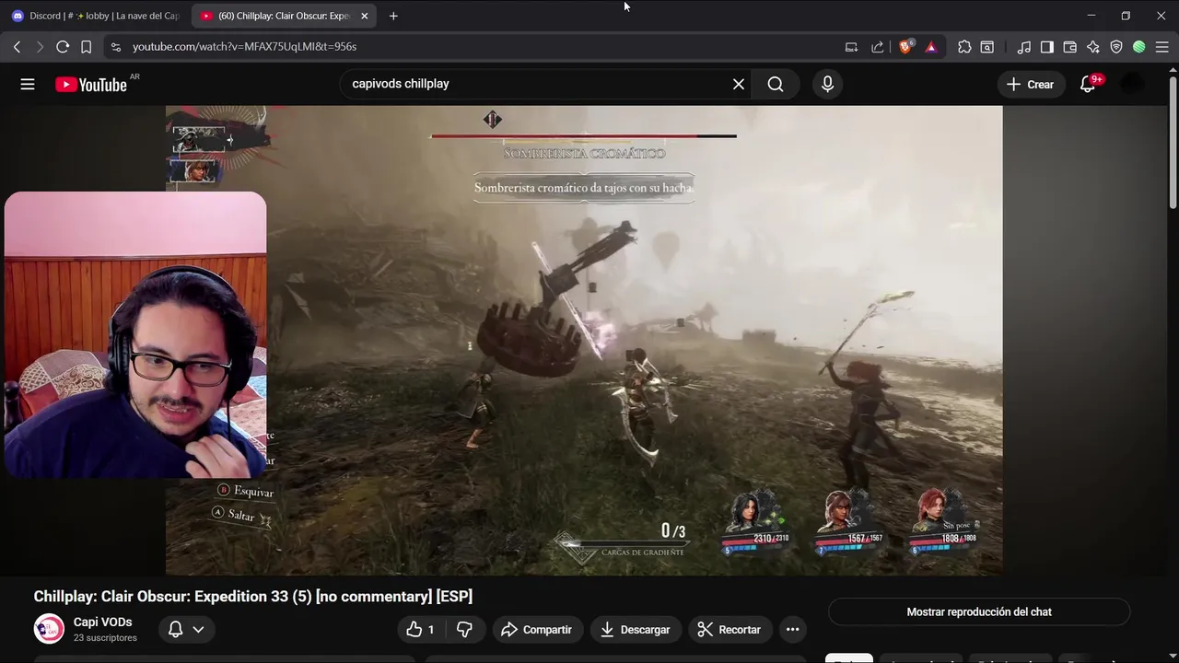Minimize the browser window
1179x663 pixels.
pos(1091,16)
